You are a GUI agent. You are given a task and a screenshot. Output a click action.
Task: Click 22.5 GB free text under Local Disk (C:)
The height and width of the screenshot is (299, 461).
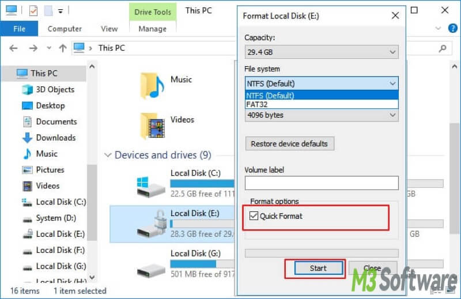[203, 194]
